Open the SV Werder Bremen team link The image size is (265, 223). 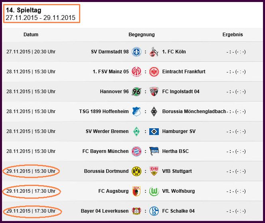pyautogui.click(x=107, y=131)
